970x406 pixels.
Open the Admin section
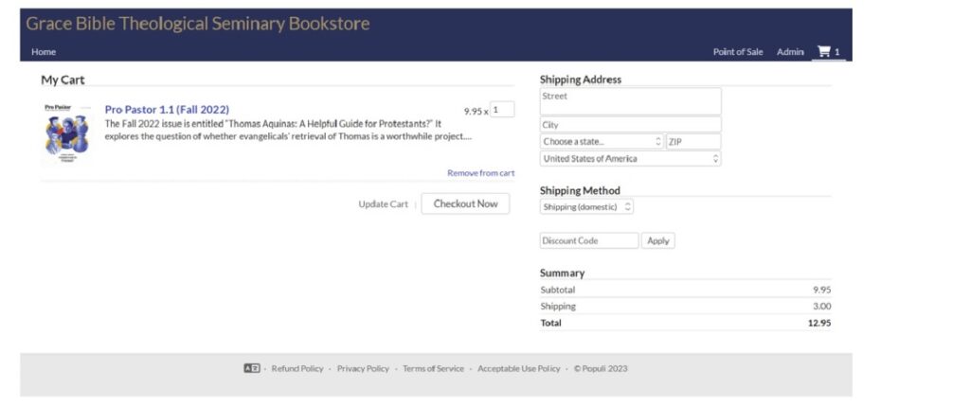click(790, 52)
